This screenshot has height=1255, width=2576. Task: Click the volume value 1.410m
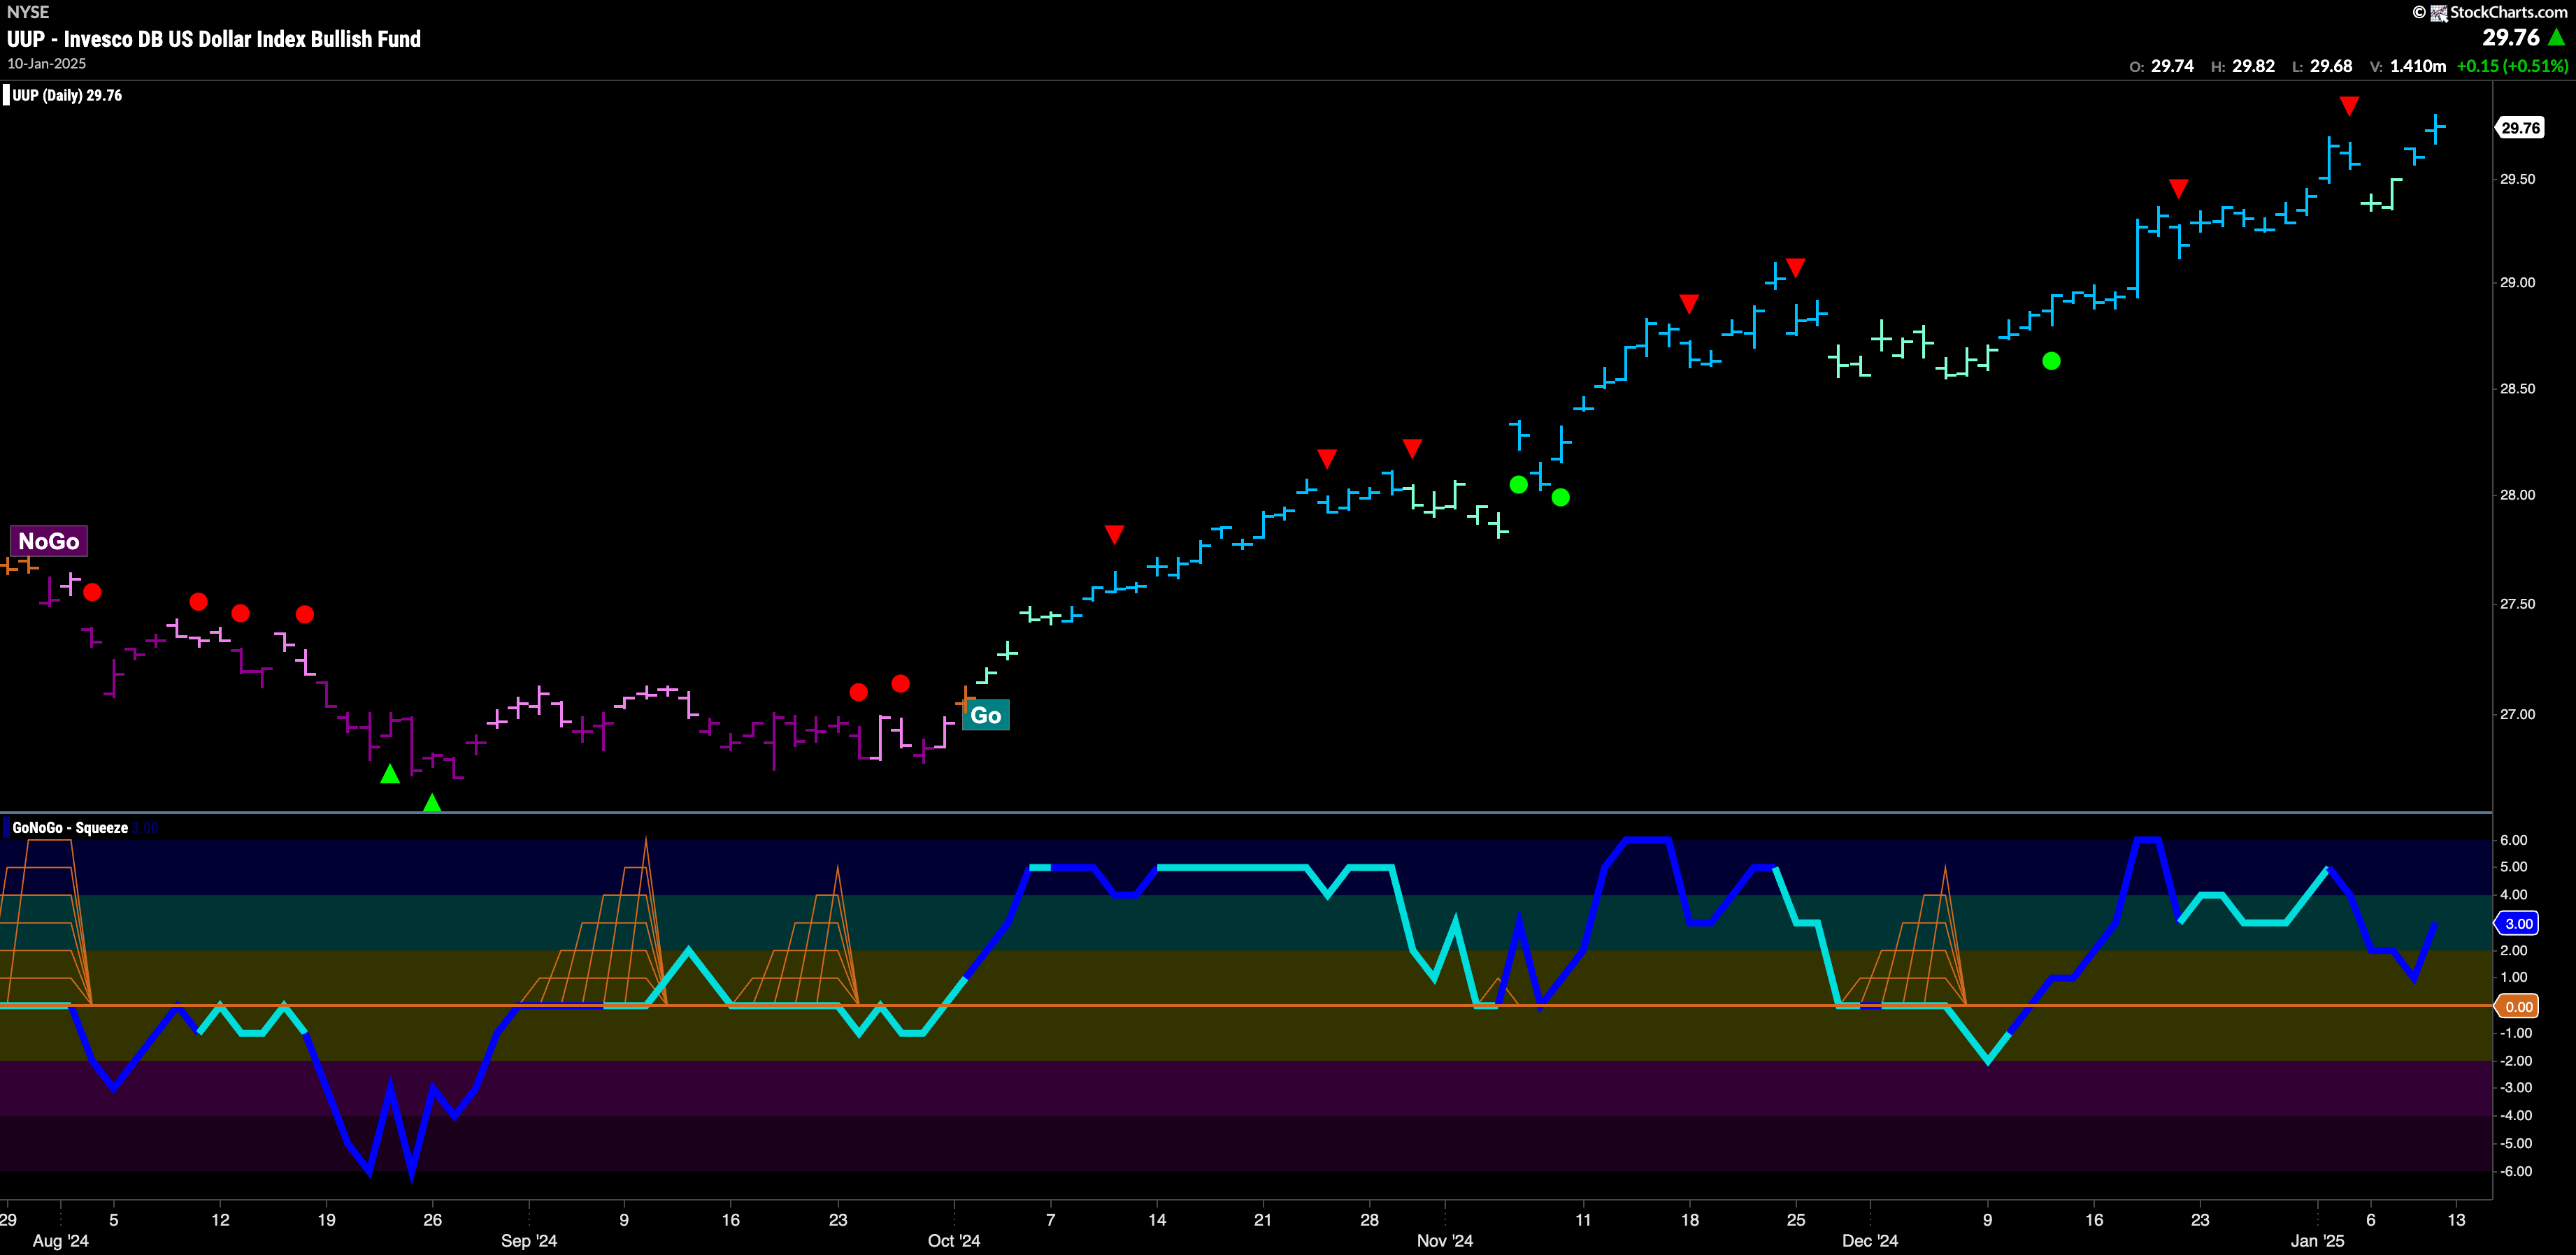2418,66
